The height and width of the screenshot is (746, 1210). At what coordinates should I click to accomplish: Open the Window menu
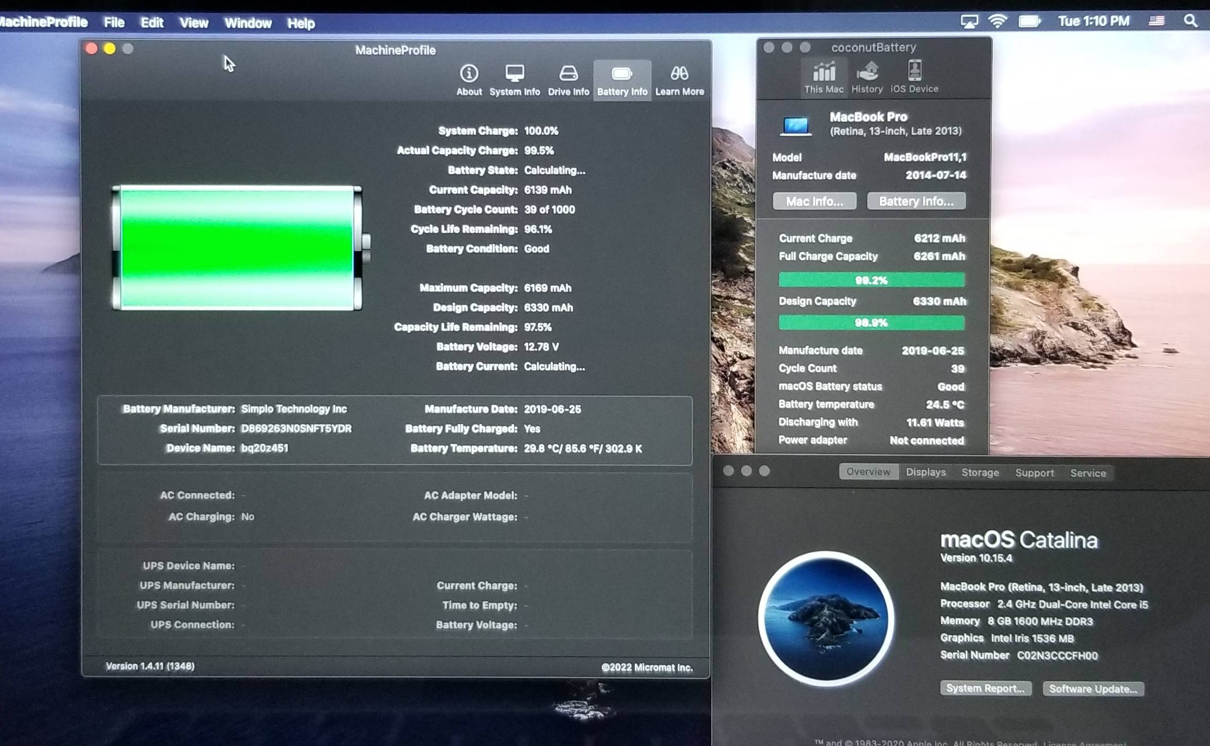[248, 23]
